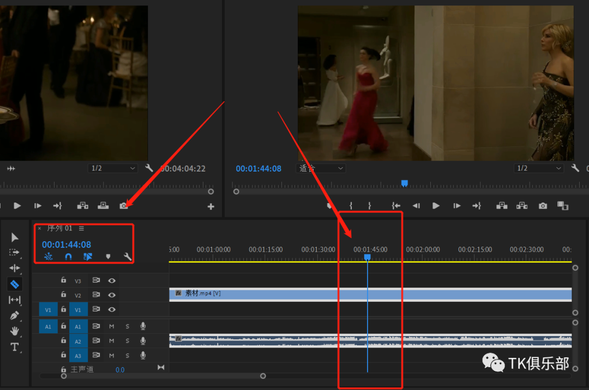Select the Hand tool
Screen dimensions: 589x390
click(15, 331)
